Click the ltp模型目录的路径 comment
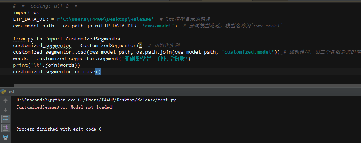Viewport: 361px width, 143px height. tap(185, 19)
